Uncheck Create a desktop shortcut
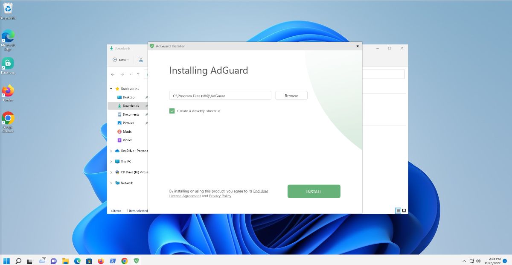512x265 pixels. coord(172,111)
